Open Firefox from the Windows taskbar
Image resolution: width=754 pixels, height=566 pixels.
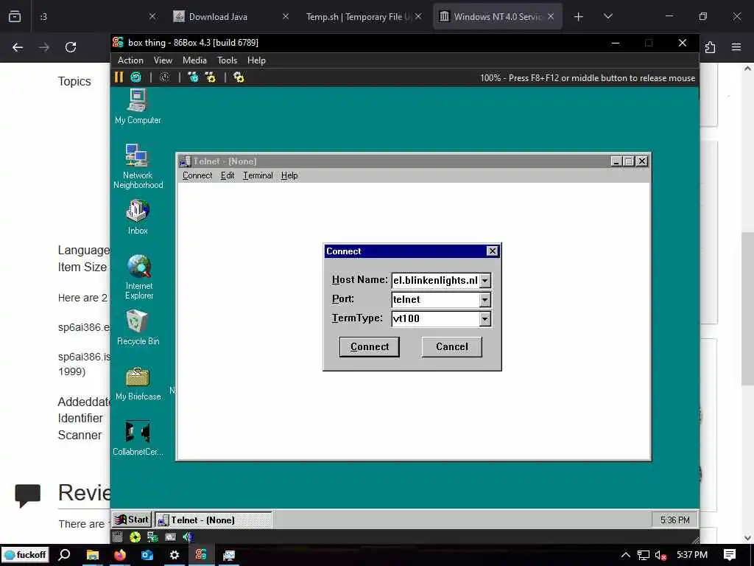[x=120, y=555]
